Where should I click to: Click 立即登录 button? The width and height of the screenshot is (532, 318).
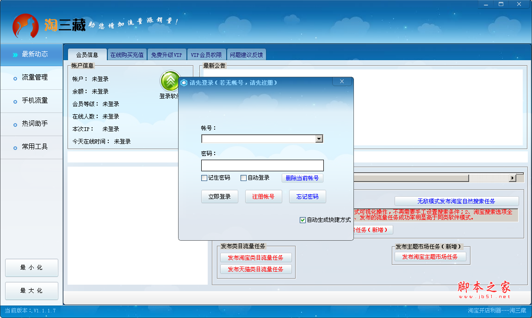point(220,197)
